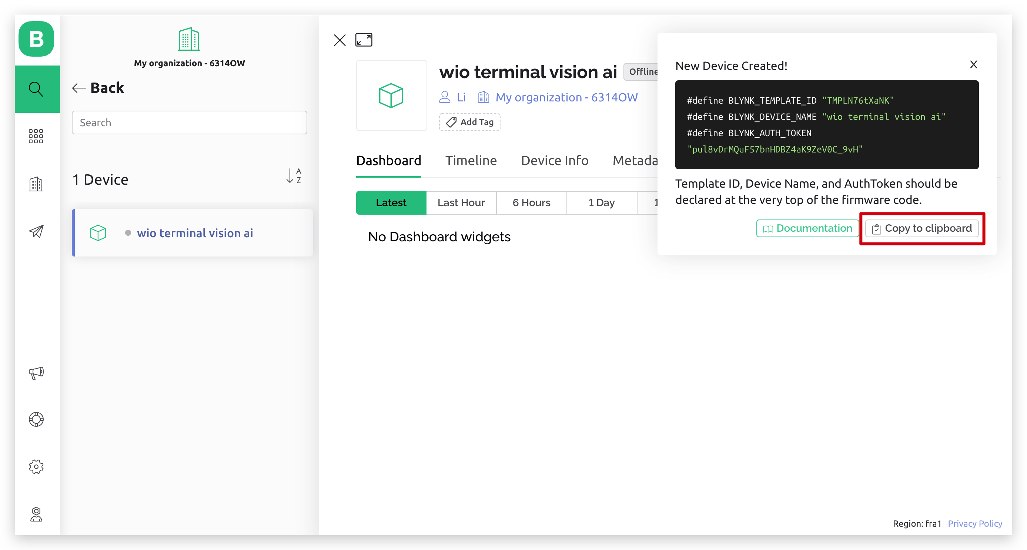Screen dimensions: 1027x550
Task: Switch to the Device Info tab
Action: pos(555,161)
